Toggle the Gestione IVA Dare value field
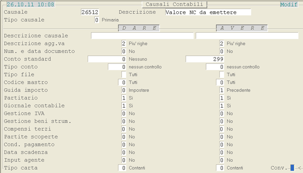Viewport: 303px width, 173px height. 124,114
